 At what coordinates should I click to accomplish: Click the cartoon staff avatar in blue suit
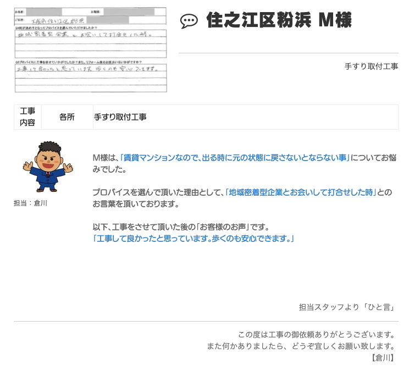click(43, 167)
